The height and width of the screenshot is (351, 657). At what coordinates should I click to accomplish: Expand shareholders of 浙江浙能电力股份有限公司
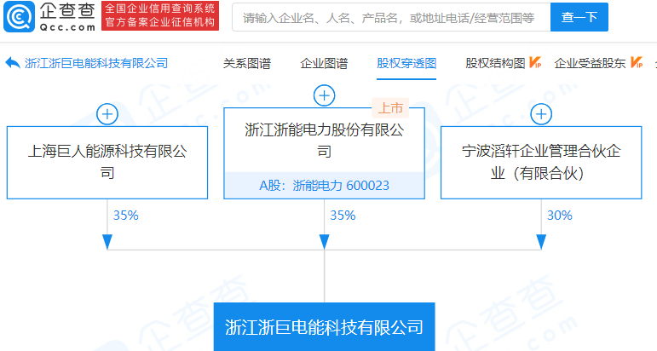tap(325, 95)
